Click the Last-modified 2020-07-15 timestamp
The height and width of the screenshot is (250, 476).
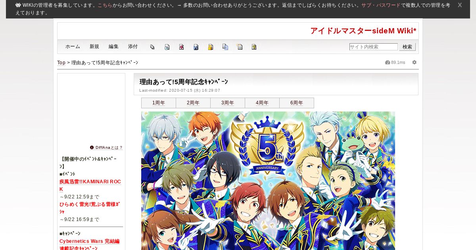[x=180, y=90]
